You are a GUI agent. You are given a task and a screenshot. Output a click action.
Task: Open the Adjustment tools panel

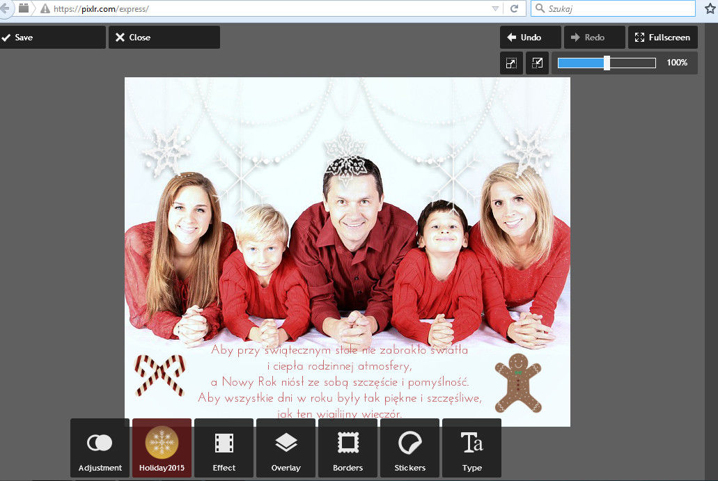click(x=100, y=448)
